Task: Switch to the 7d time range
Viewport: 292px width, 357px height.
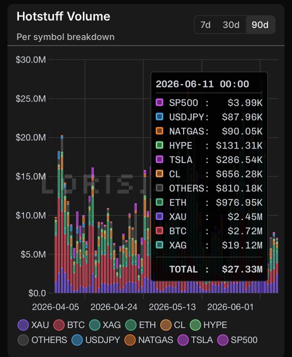Action: pos(206,25)
